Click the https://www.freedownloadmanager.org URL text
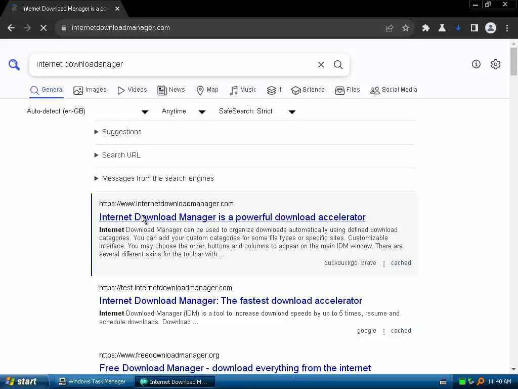This screenshot has width=518, height=389. coord(159,355)
